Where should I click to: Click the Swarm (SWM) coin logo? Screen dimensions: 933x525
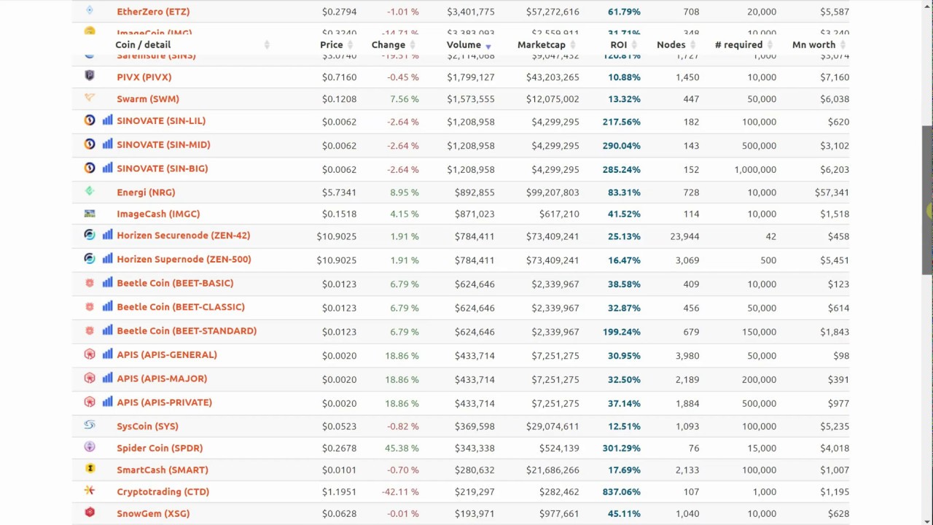click(x=90, y=98)
